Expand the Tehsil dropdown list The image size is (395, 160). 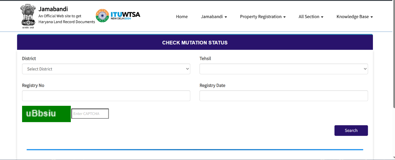[x=283, y=69]
